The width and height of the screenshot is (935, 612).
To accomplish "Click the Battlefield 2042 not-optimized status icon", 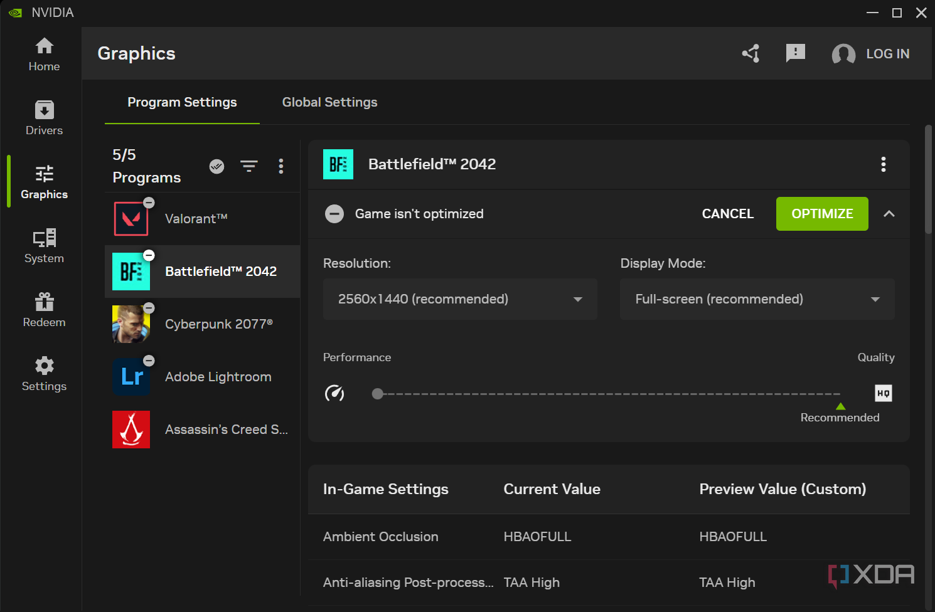I will point(334,214).
